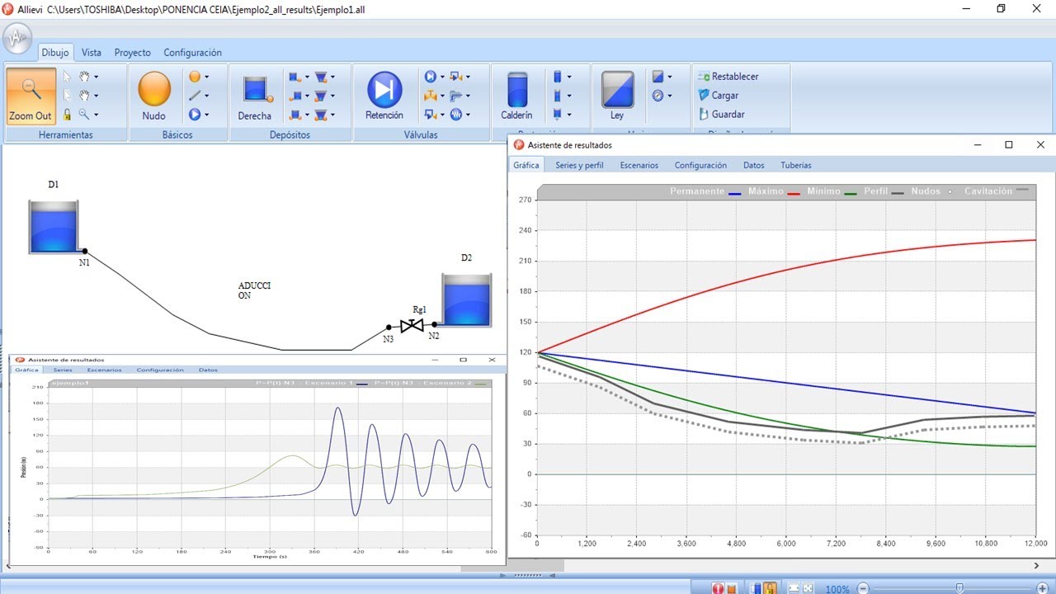The width and height of the screenshot is (1056, 594).
Task: Switch to the Vista ribbon tab
Action: (92, 52)
